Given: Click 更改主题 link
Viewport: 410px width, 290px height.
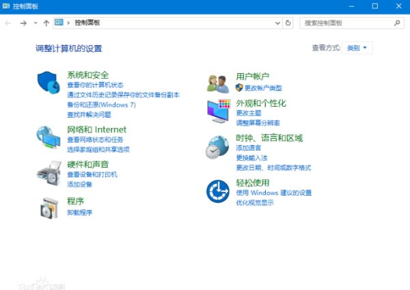Looking at the screenshot, I should point(249,113).
